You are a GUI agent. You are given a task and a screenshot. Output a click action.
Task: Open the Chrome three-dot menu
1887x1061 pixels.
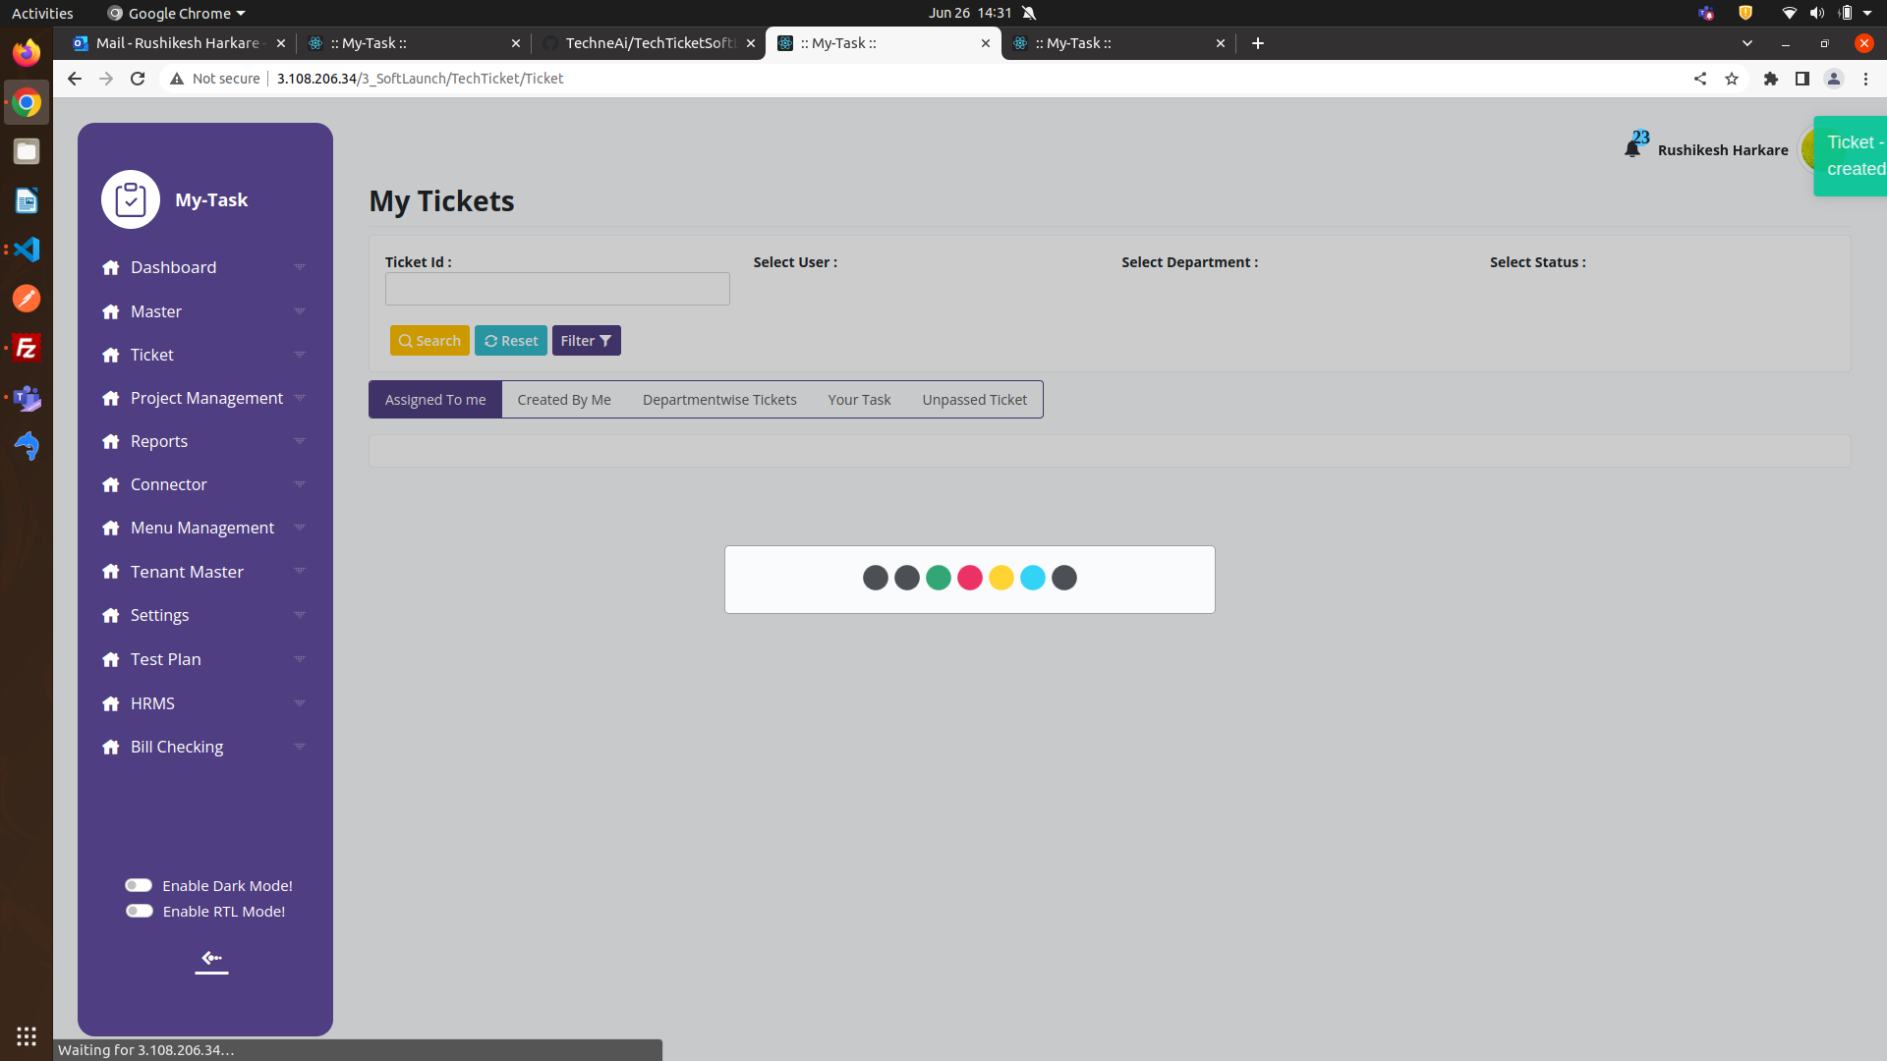(1865, 79)
